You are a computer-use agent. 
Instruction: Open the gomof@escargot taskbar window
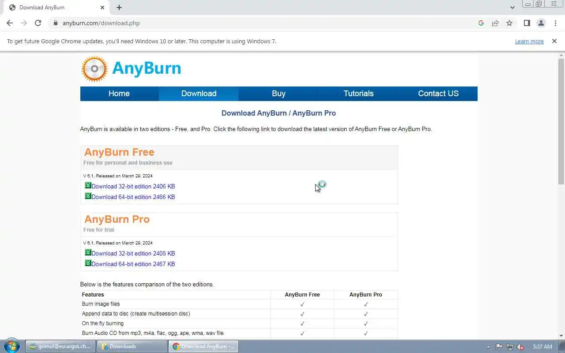point(60,346)
